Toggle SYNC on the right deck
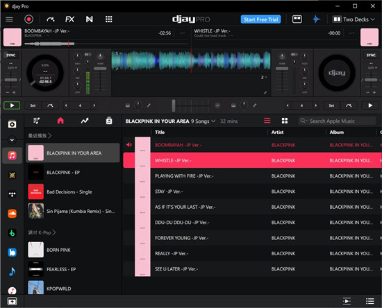382x308 pixels. 371,55
